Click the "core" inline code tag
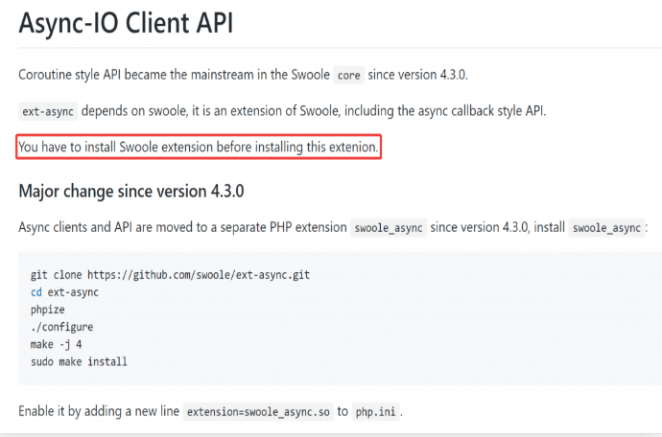662x437 pixels. click(x=348, y=75)
